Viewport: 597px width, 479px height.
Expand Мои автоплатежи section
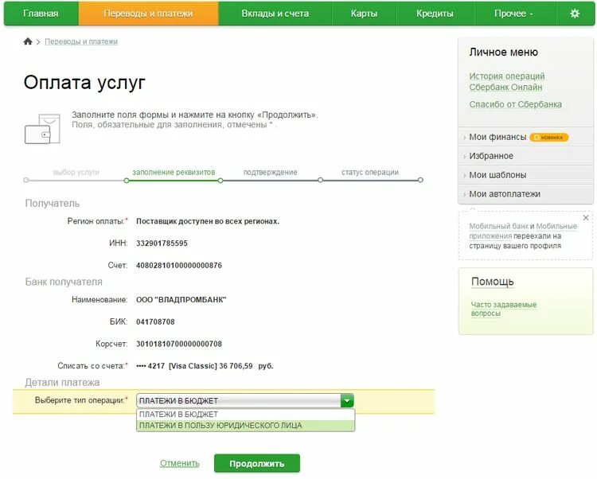tap(505, 194)
